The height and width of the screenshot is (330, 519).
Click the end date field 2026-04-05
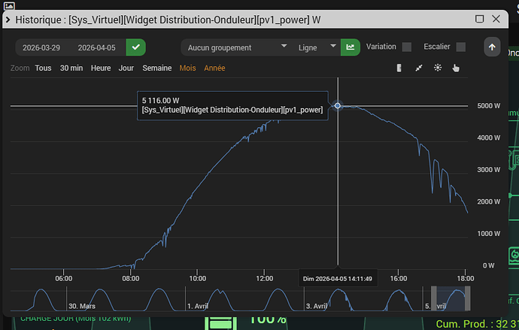pyautogui.click(x=96, y=47)
